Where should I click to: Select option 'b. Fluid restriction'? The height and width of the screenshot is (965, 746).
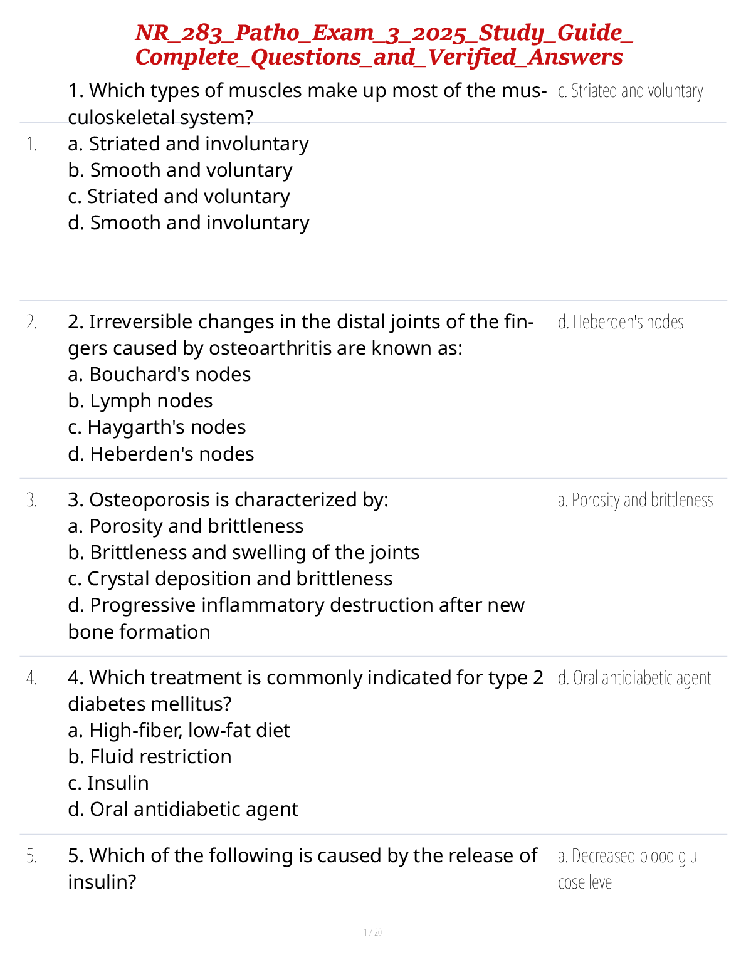click(150, 757)
